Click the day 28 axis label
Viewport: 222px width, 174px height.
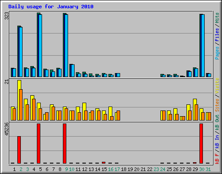189,169
